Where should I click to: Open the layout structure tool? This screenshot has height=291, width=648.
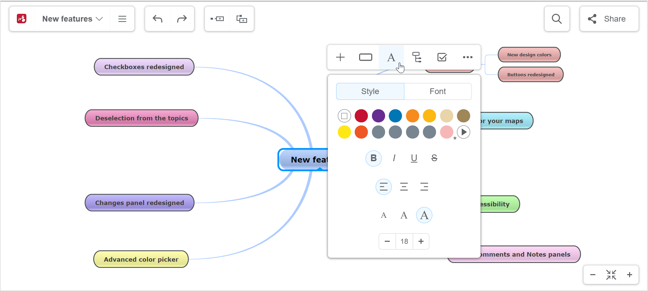click(x=416, y=57)
